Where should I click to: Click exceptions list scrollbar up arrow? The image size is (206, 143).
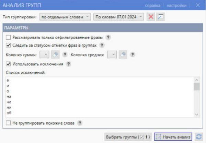coord(196,80)
